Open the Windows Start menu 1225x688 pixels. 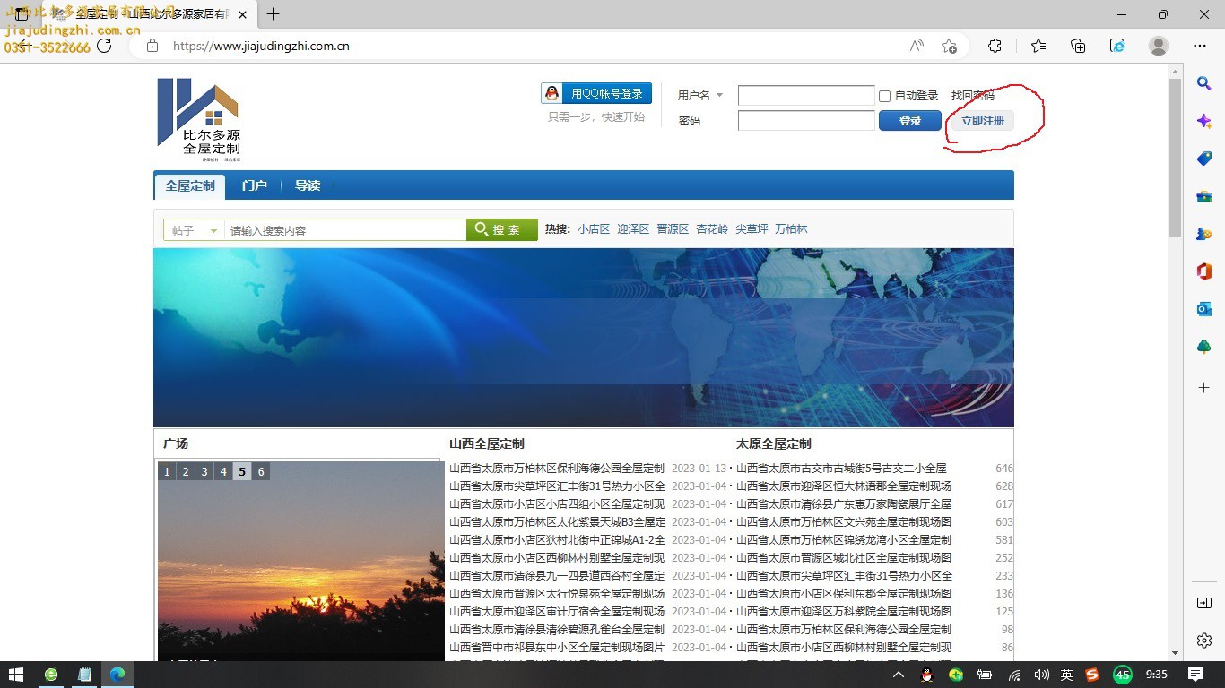pyautogui.click(x=16, y=675)
